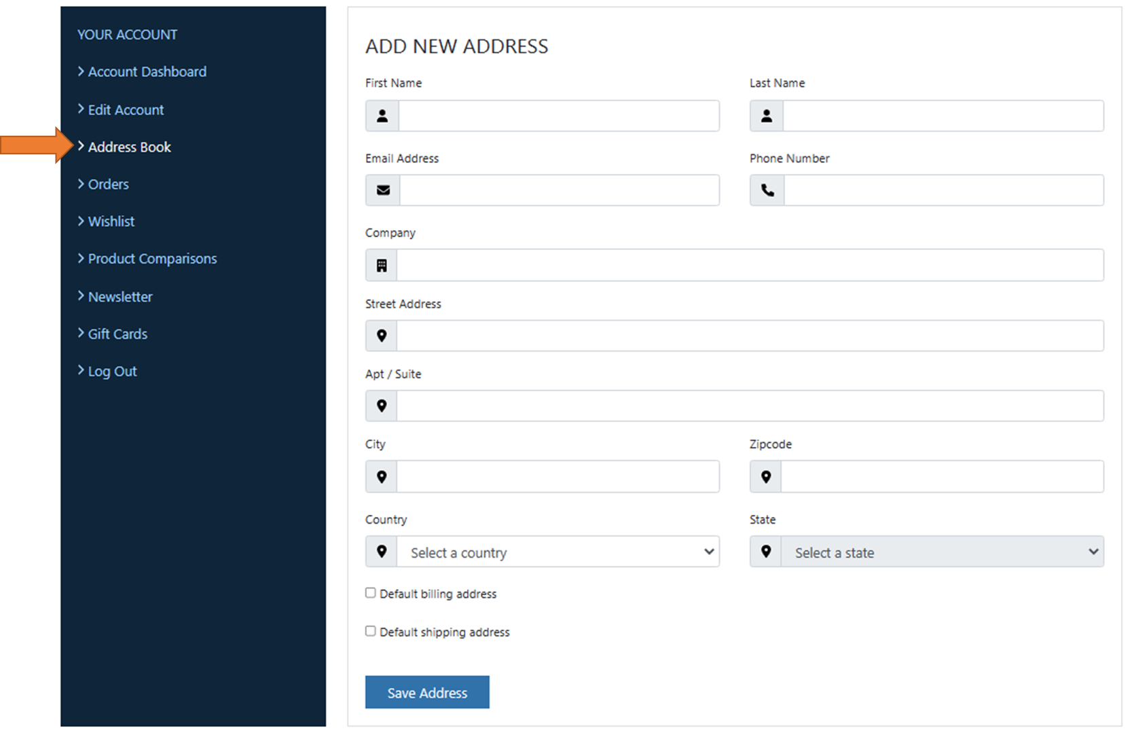Open Wishlist from account menu

click(x=111, y=221)
